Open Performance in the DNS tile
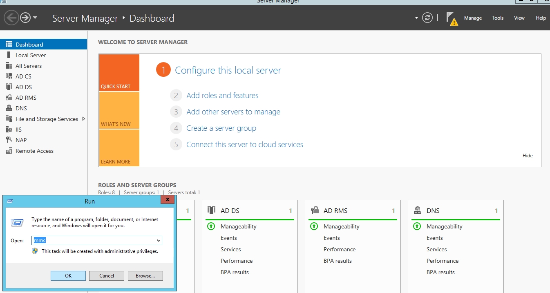 pyautogui.click(x=443, y=261)
